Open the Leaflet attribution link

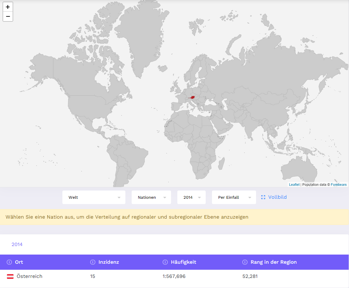[x=294, y=185]
